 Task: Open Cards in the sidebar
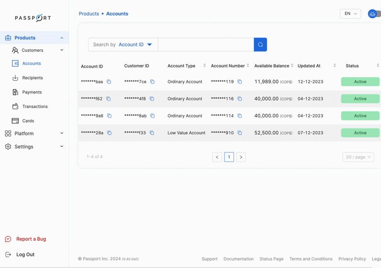pyautogui.click(x=28, y=121)
